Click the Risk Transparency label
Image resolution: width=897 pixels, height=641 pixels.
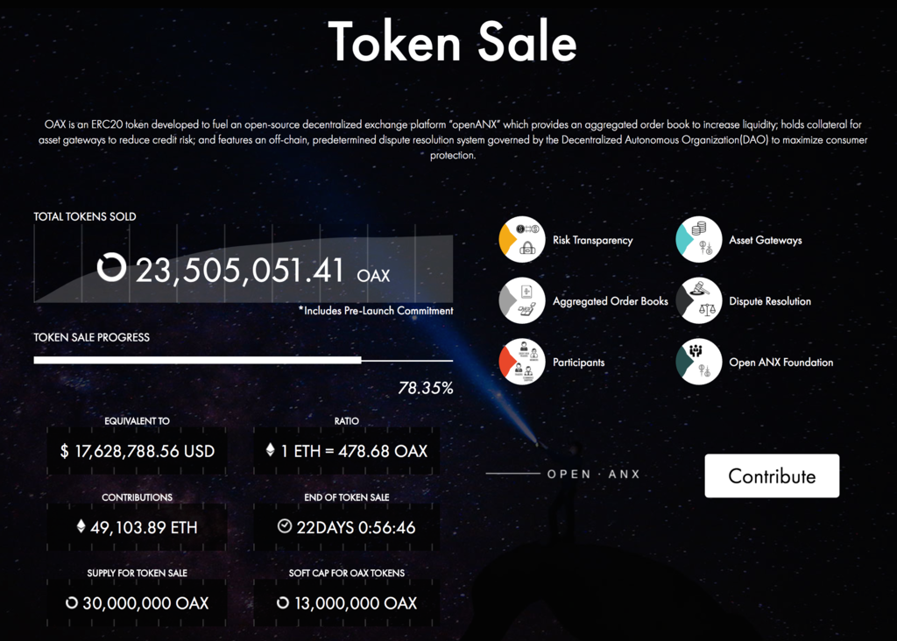coord(592,241)
